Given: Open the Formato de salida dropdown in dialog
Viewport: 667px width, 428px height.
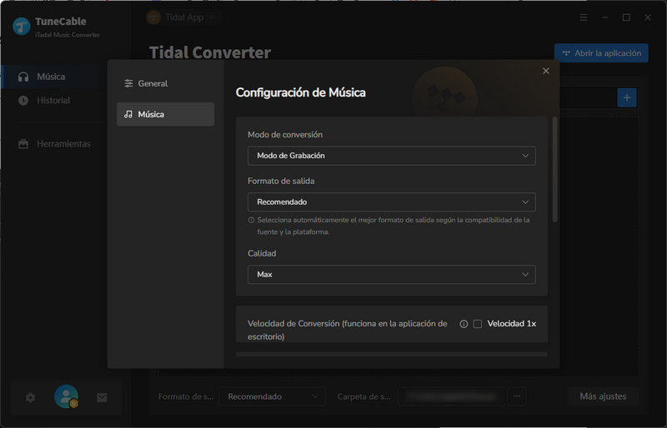Looking at the screenshot, I should pos(391,202).
